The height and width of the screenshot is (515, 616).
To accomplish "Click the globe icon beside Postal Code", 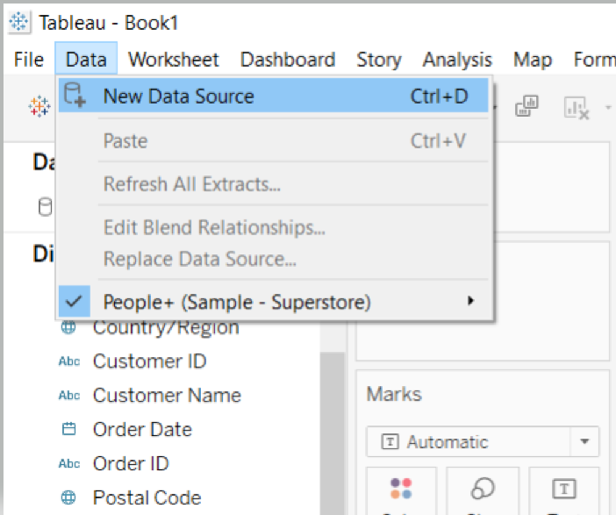I will click(68, 497).
